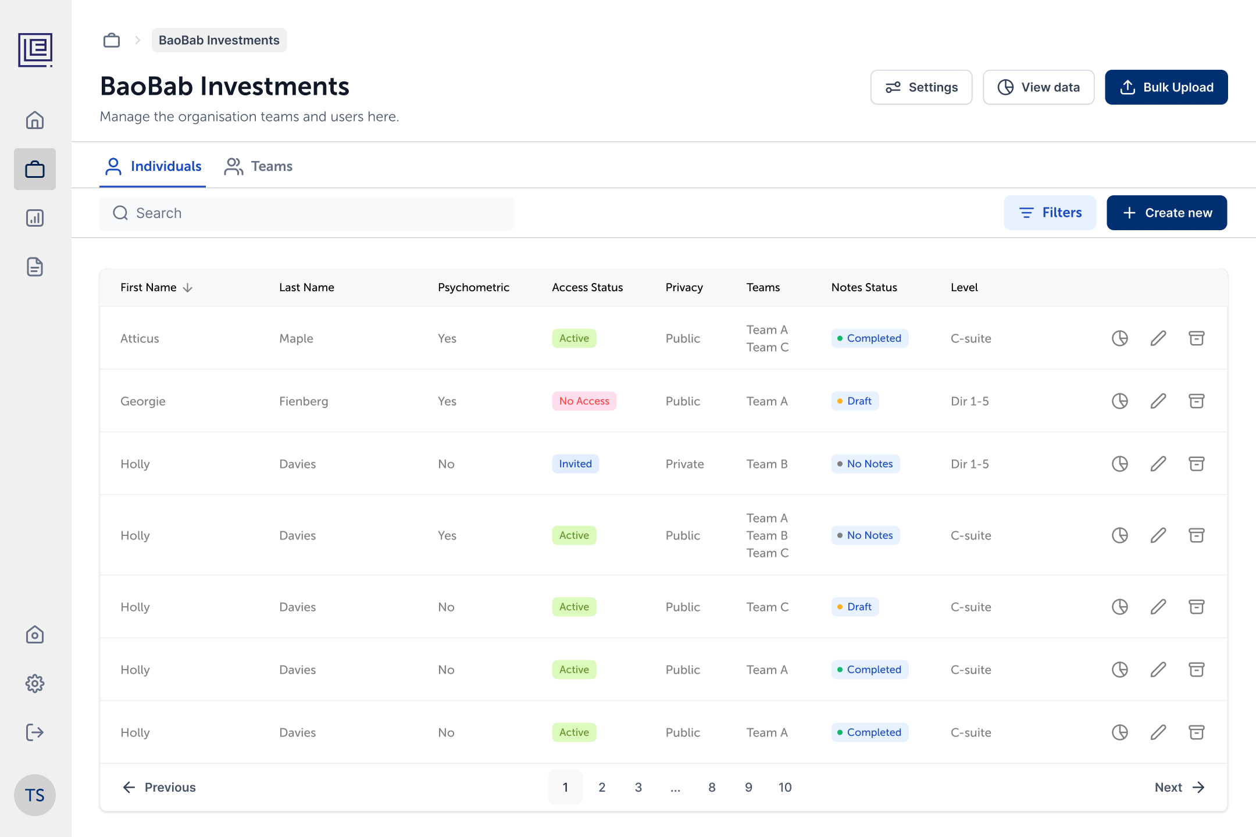The width and height of the screenshot is (1256, 837).
Task: Click the Next page button
Action: tap(1179, 787)
